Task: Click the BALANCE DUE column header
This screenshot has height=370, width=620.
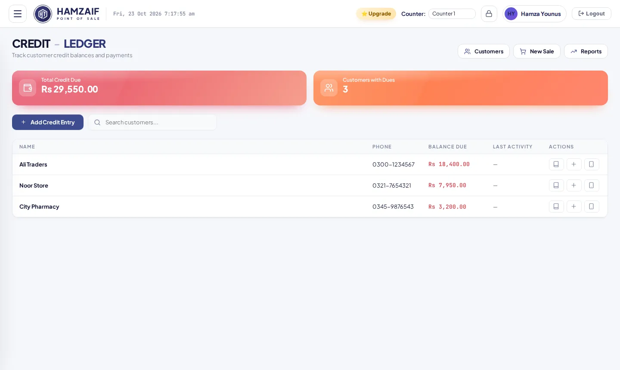Action: click(447, 147)
